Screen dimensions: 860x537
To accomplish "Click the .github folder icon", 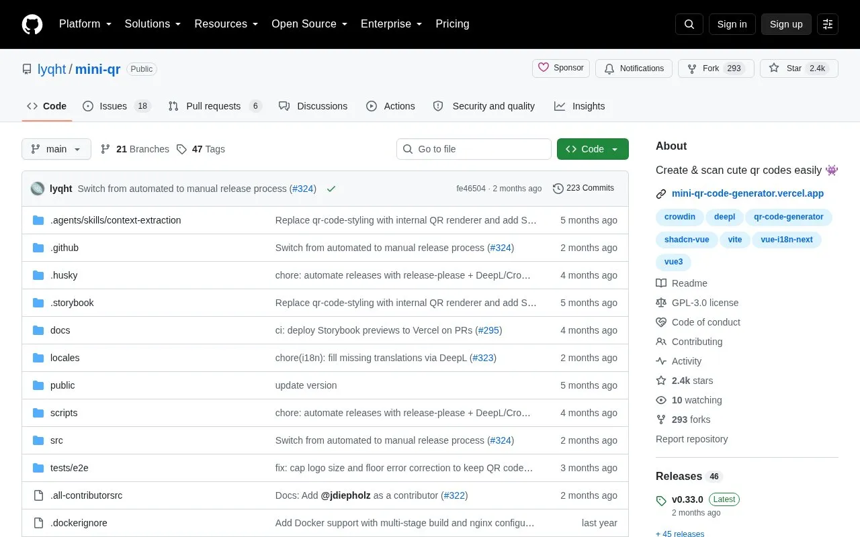I will [x=38, y=248].
